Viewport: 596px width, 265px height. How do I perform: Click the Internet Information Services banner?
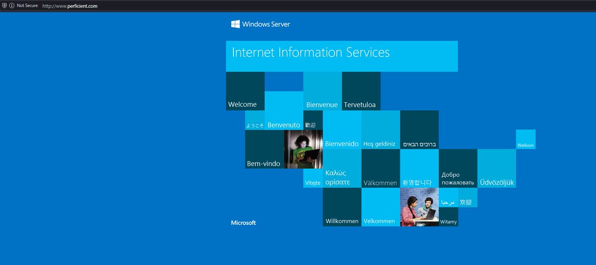[342, 56]
